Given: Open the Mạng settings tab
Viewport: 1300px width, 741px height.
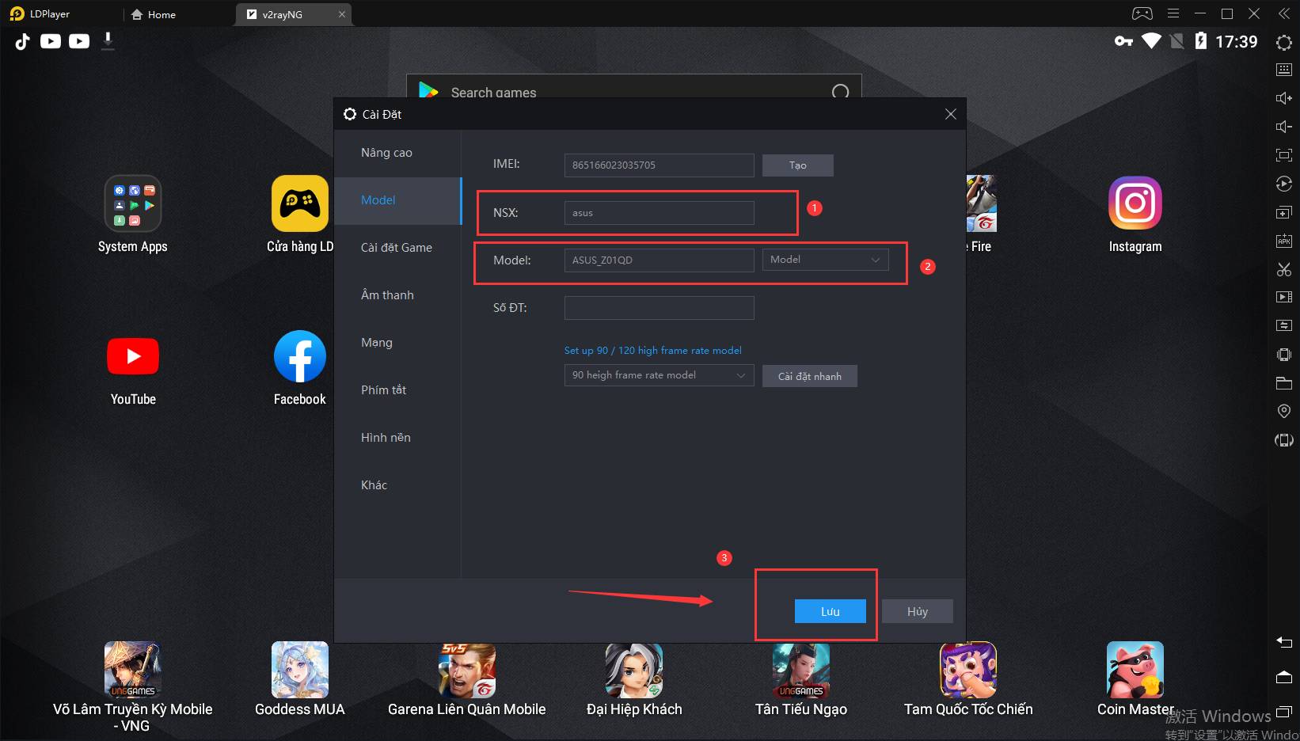Looking at the screenshot, I should (397, 343).
